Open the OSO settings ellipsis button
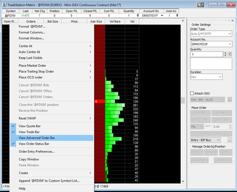The image size is (237, 192). click(230, 100)
